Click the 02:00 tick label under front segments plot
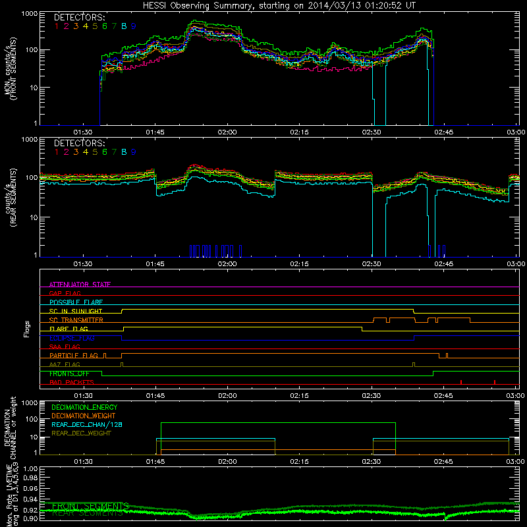This screenshot has height=527, width=527. click(x=227, y=132)
